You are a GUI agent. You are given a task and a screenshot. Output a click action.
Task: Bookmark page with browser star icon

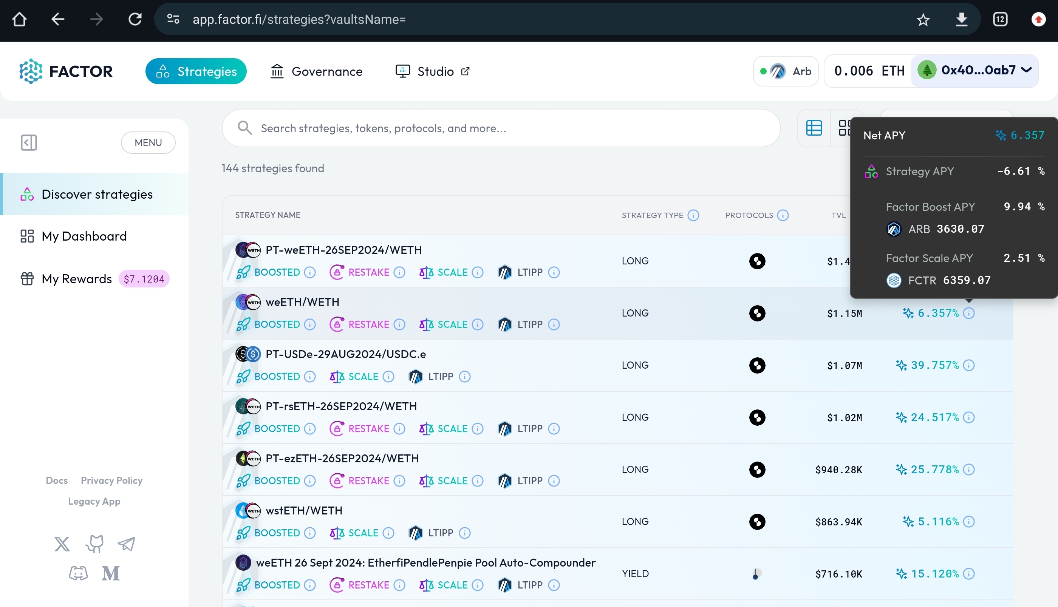pos(923,20)
